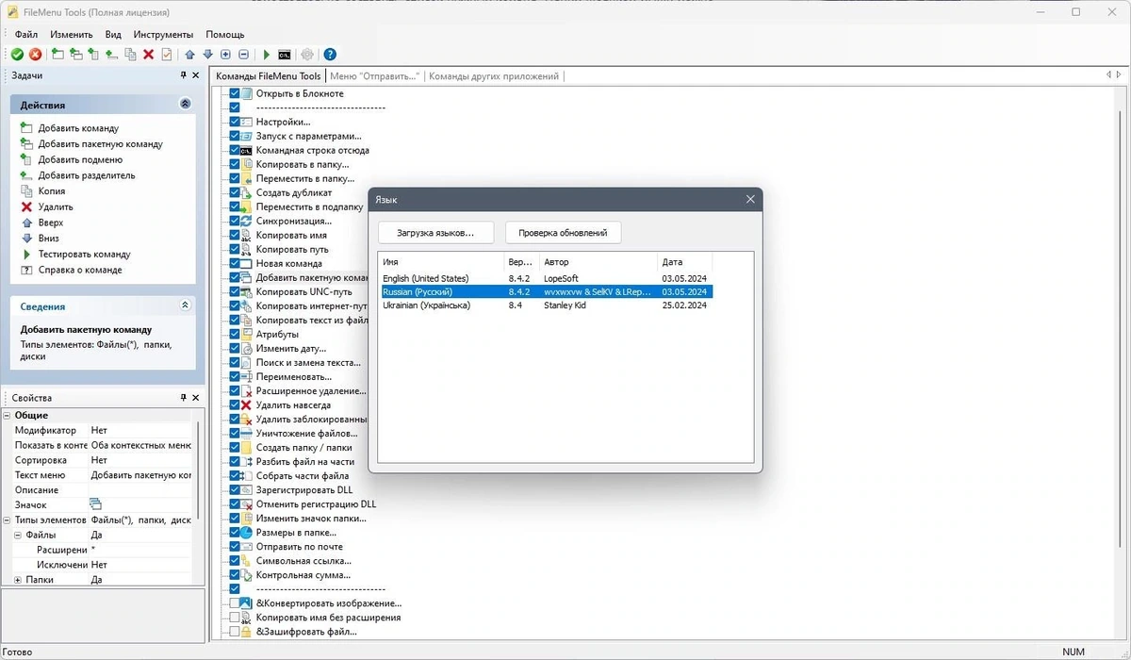This screenshot has width=1131, height=660.
Task: Toggle the Открыть в Блокноте checkbox
Action: (x=235, y=93)
